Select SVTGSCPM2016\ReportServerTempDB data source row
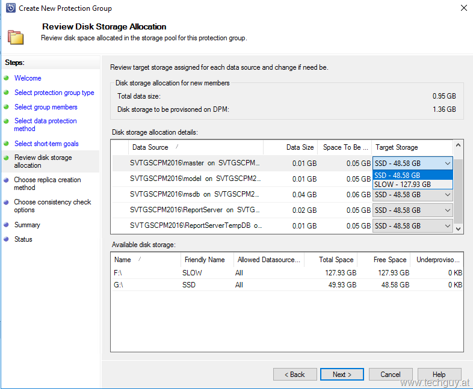Image resolution: width=473 pixels, height=389 pixels. pos(242,226)
